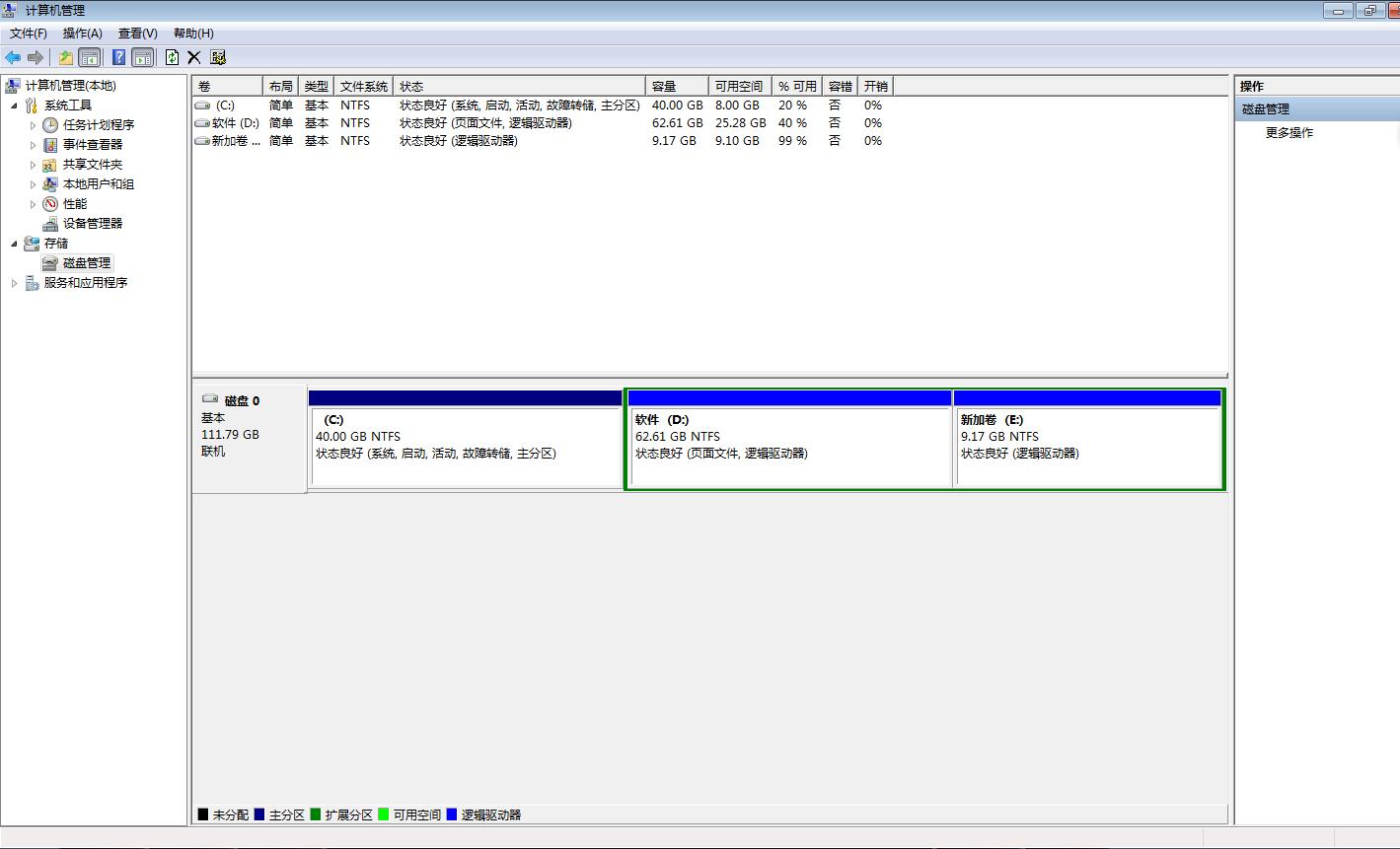Click the 计算机管理 title bar app icon

click(x=11, y=10)
